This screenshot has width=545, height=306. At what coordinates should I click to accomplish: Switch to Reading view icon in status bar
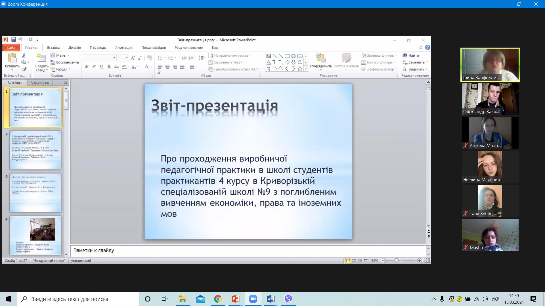360,261
